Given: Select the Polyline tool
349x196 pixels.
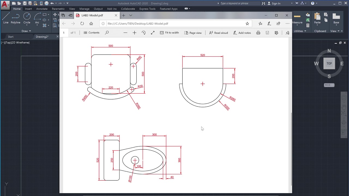Looking at the screenshot, I should pyautogui.click(x=16, y=19).
